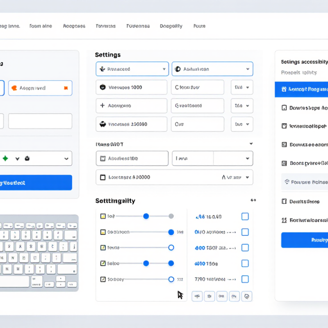This screenshot has width=328, height=328.
Task: Click the icon on the highlighted blue sidebar row
Action: (284, 89)
